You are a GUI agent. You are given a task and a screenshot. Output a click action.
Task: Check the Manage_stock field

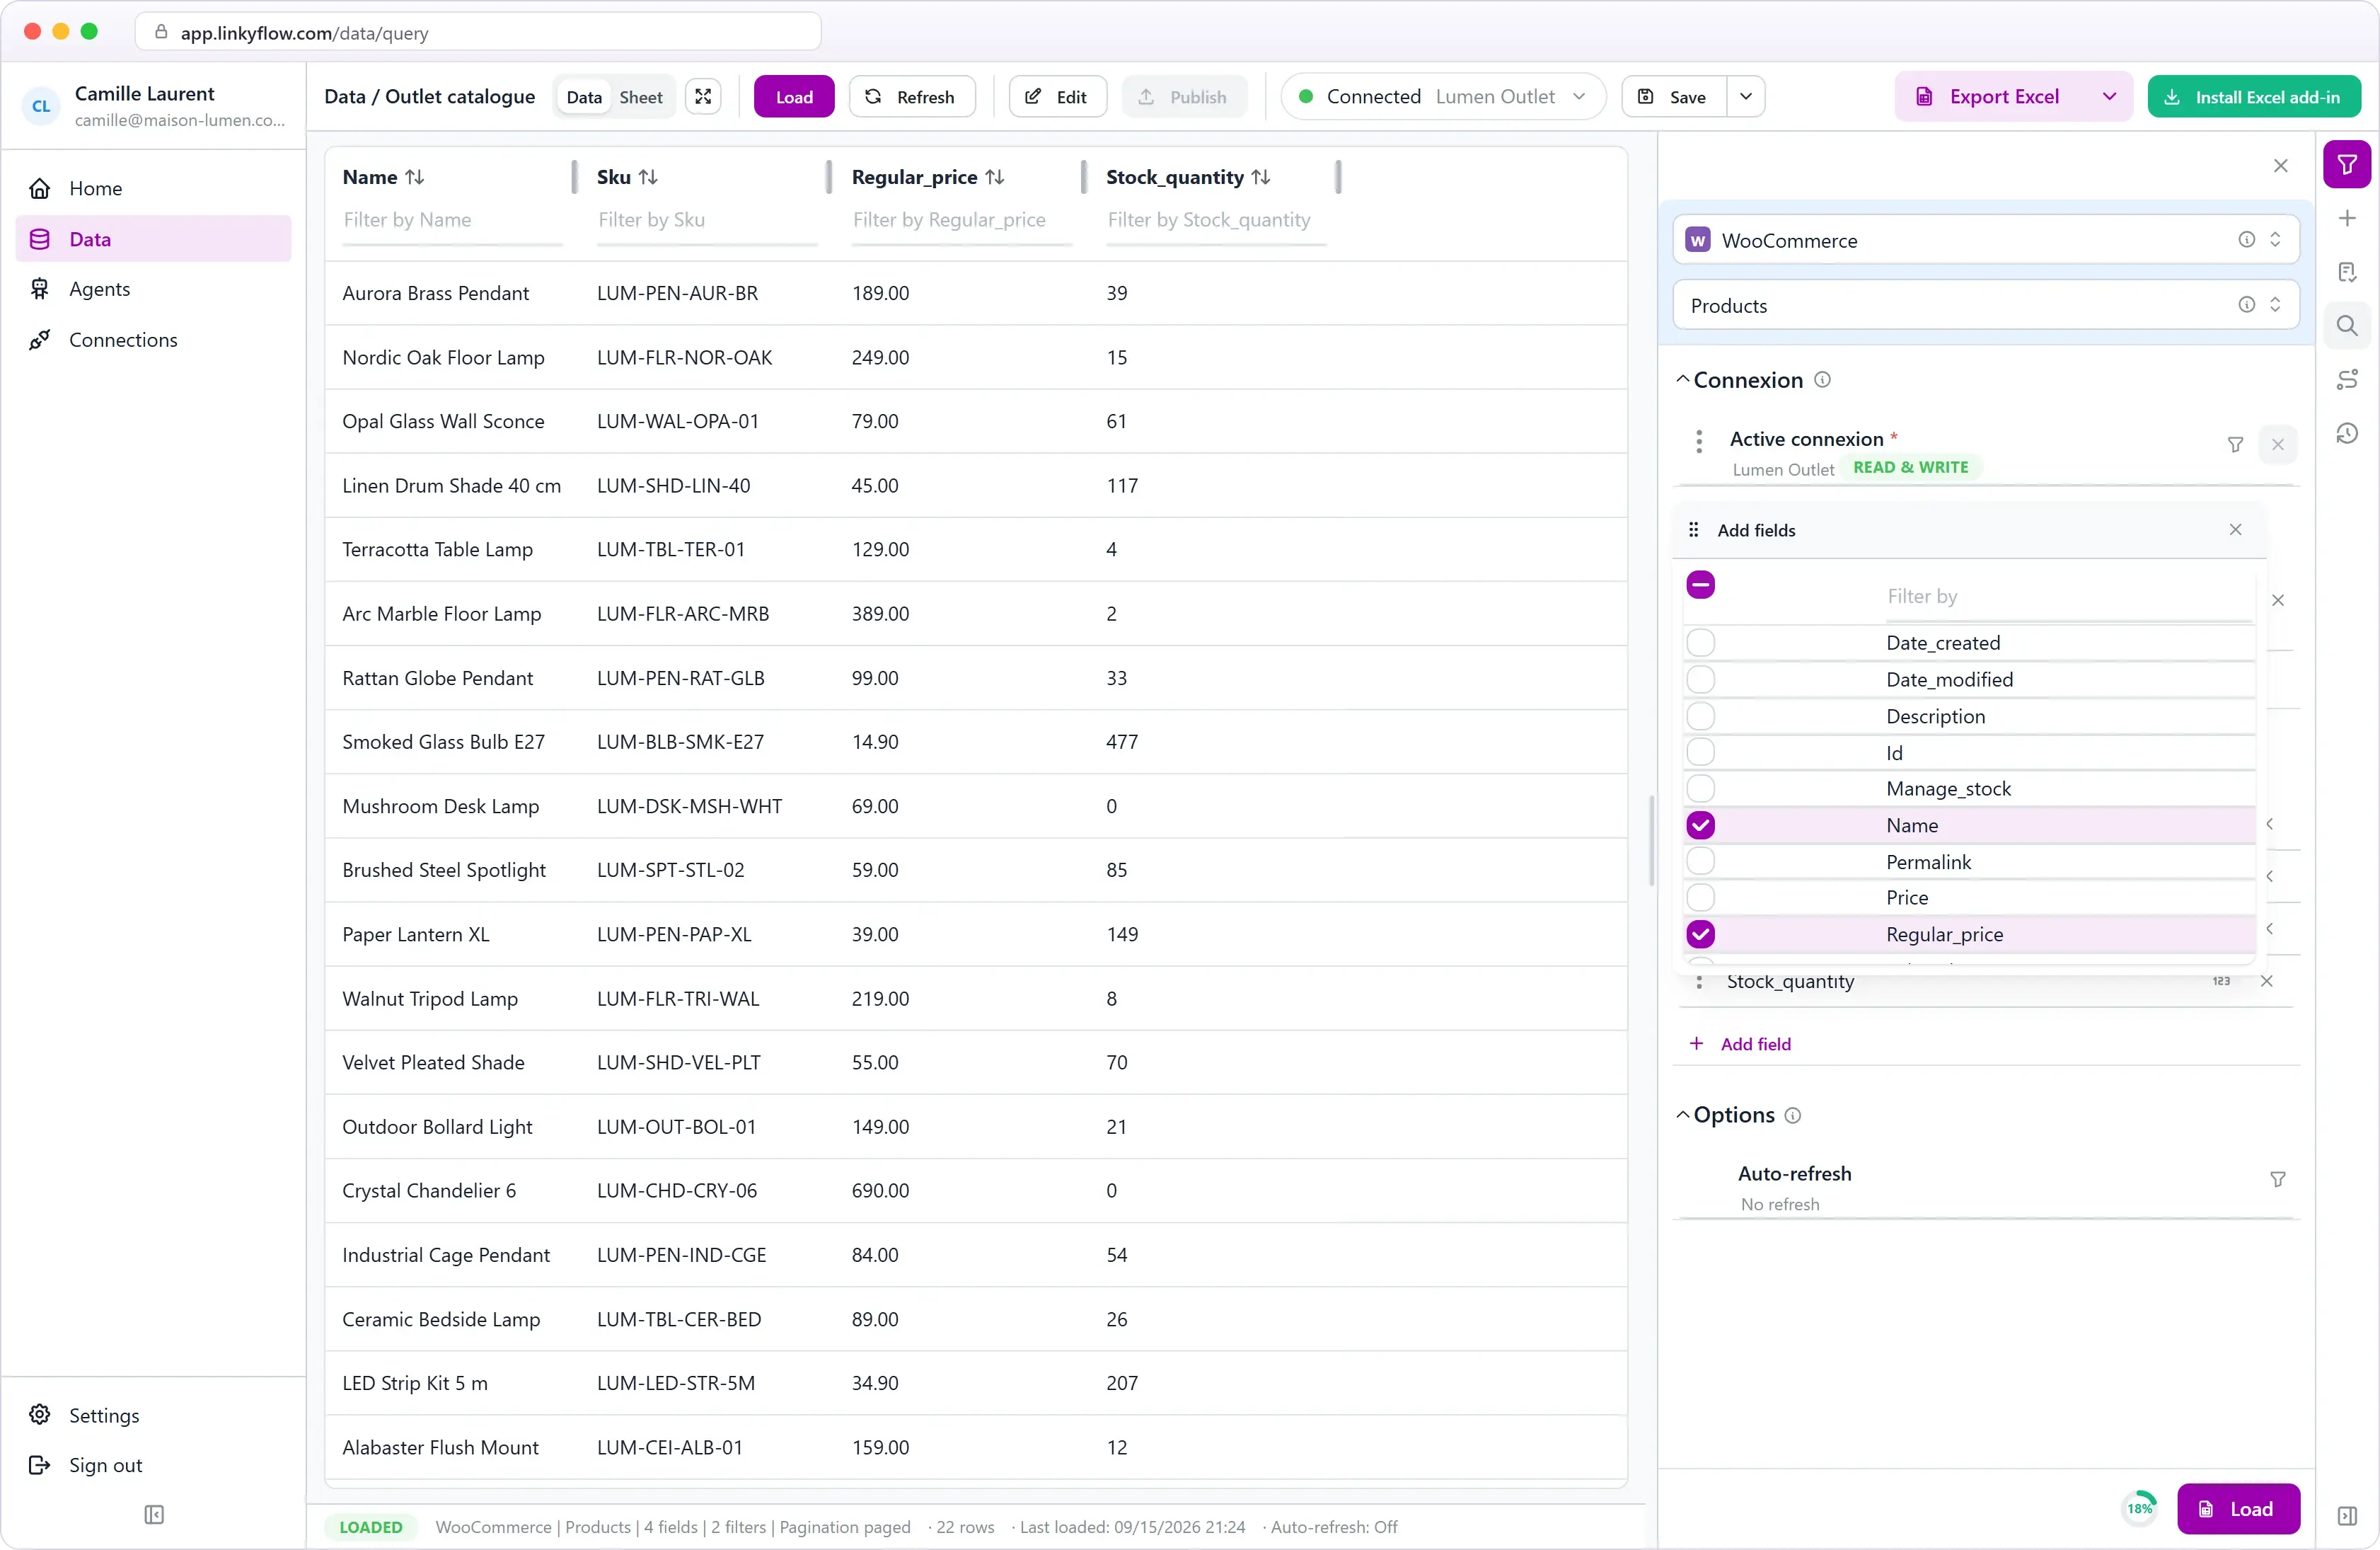1700,788
